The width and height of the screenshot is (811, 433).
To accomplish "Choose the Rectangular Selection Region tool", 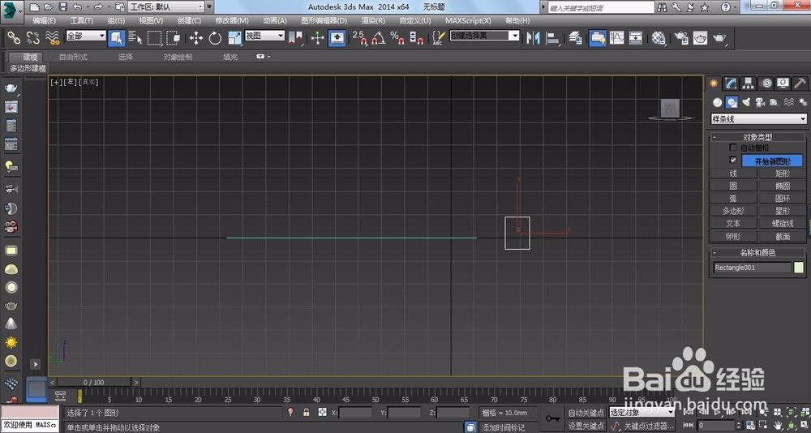I will click(x=155, y=38).
